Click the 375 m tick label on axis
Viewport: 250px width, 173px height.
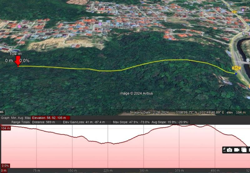click(179, 170)
